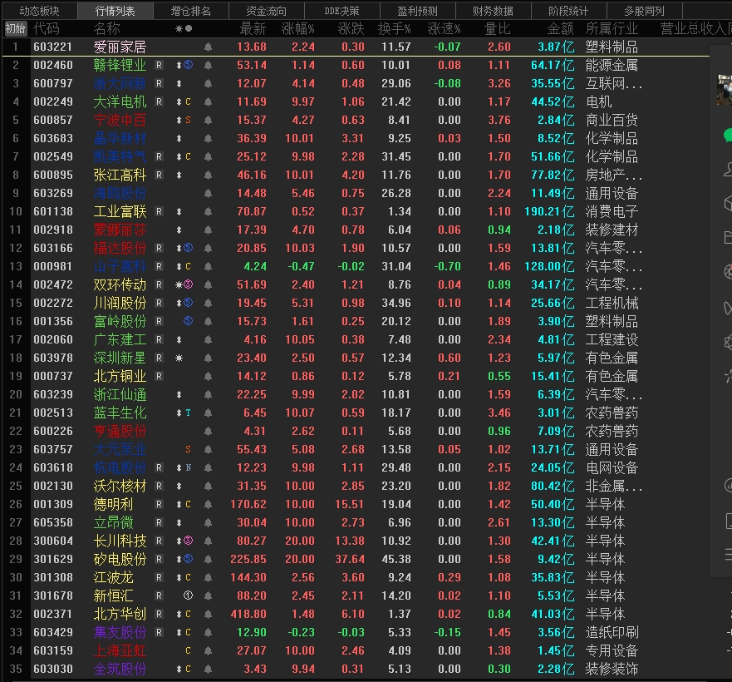Click the gray dot icon in the header
The width and height of the screenshot is (732, 682).
click(189, 28)
